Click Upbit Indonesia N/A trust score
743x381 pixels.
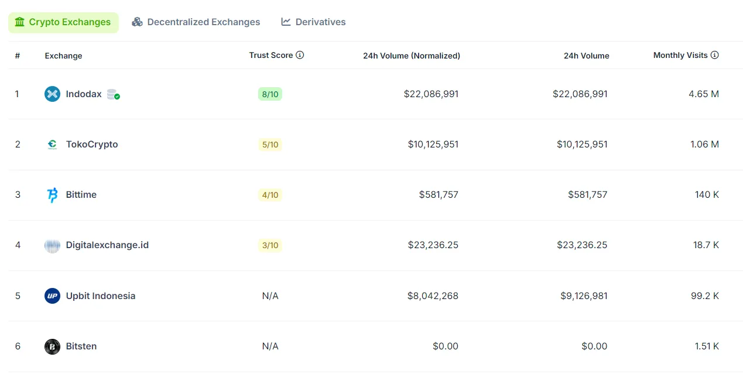point(271,296)
